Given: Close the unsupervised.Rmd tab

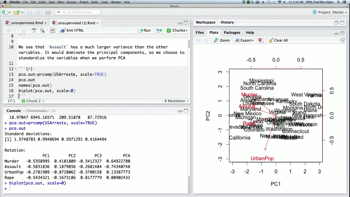Looking at the screenshot, I should click(45, 23).
